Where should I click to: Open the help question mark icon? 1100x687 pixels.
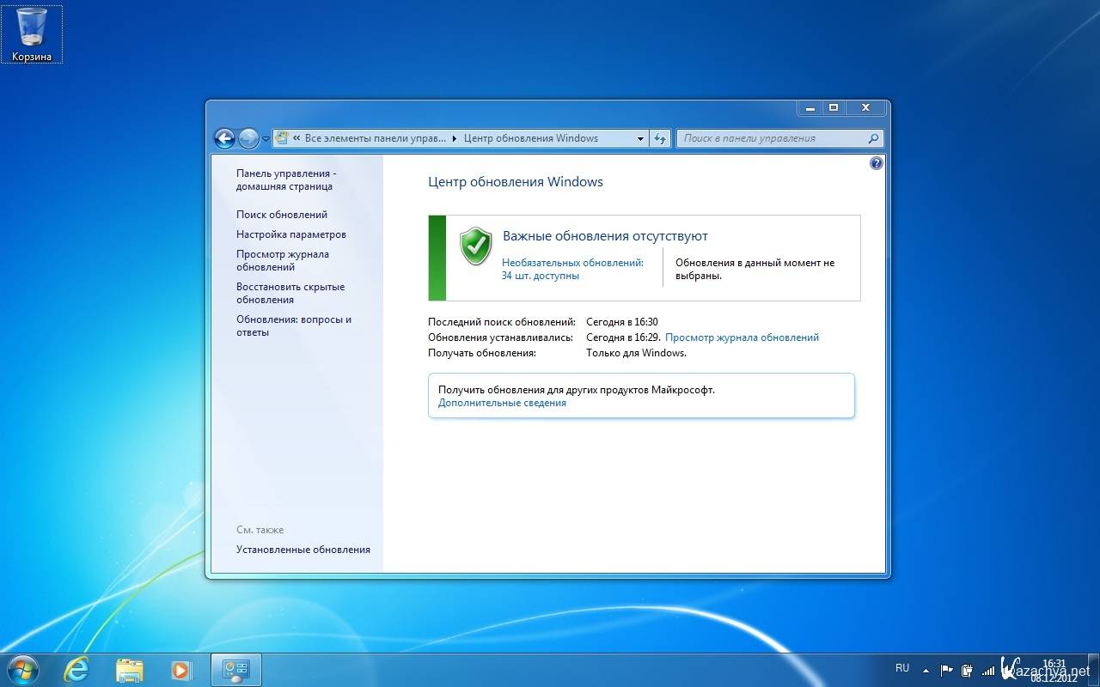pyautogui.click(x=876, y=163)
